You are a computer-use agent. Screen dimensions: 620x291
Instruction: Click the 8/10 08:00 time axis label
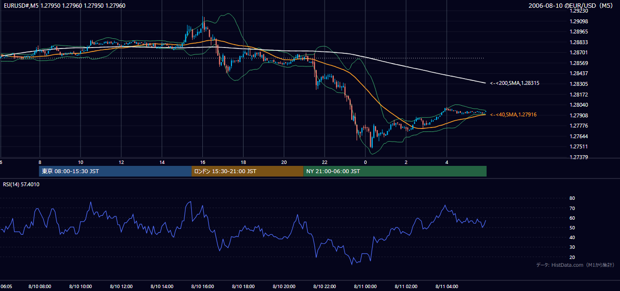pyautogui.click(x=40, y=286)
